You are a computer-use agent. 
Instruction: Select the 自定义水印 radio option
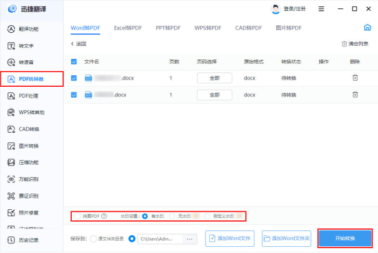(206, 216)
